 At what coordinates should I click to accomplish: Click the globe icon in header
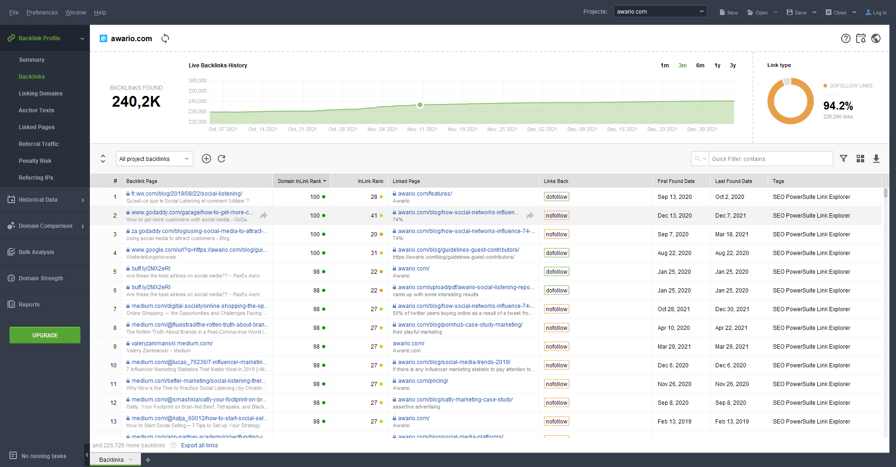876,38
